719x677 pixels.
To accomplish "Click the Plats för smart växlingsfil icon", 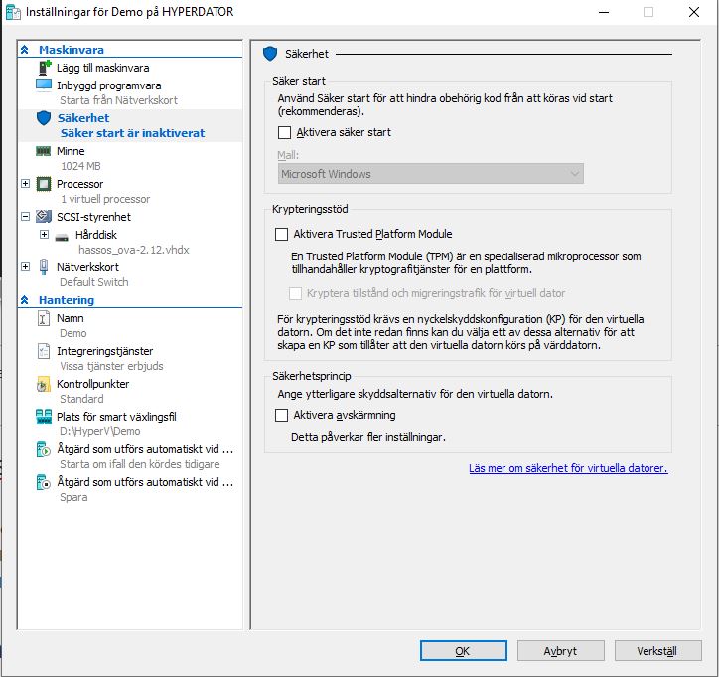I will (x=44, y=417).
